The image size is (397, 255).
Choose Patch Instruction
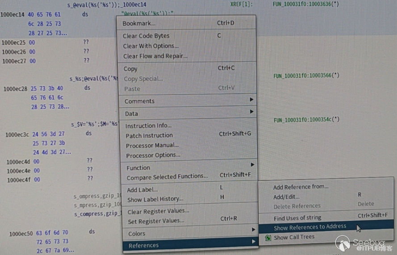[x=149, y=135]
